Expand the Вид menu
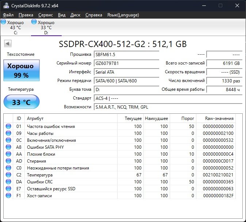 [62, 15]
